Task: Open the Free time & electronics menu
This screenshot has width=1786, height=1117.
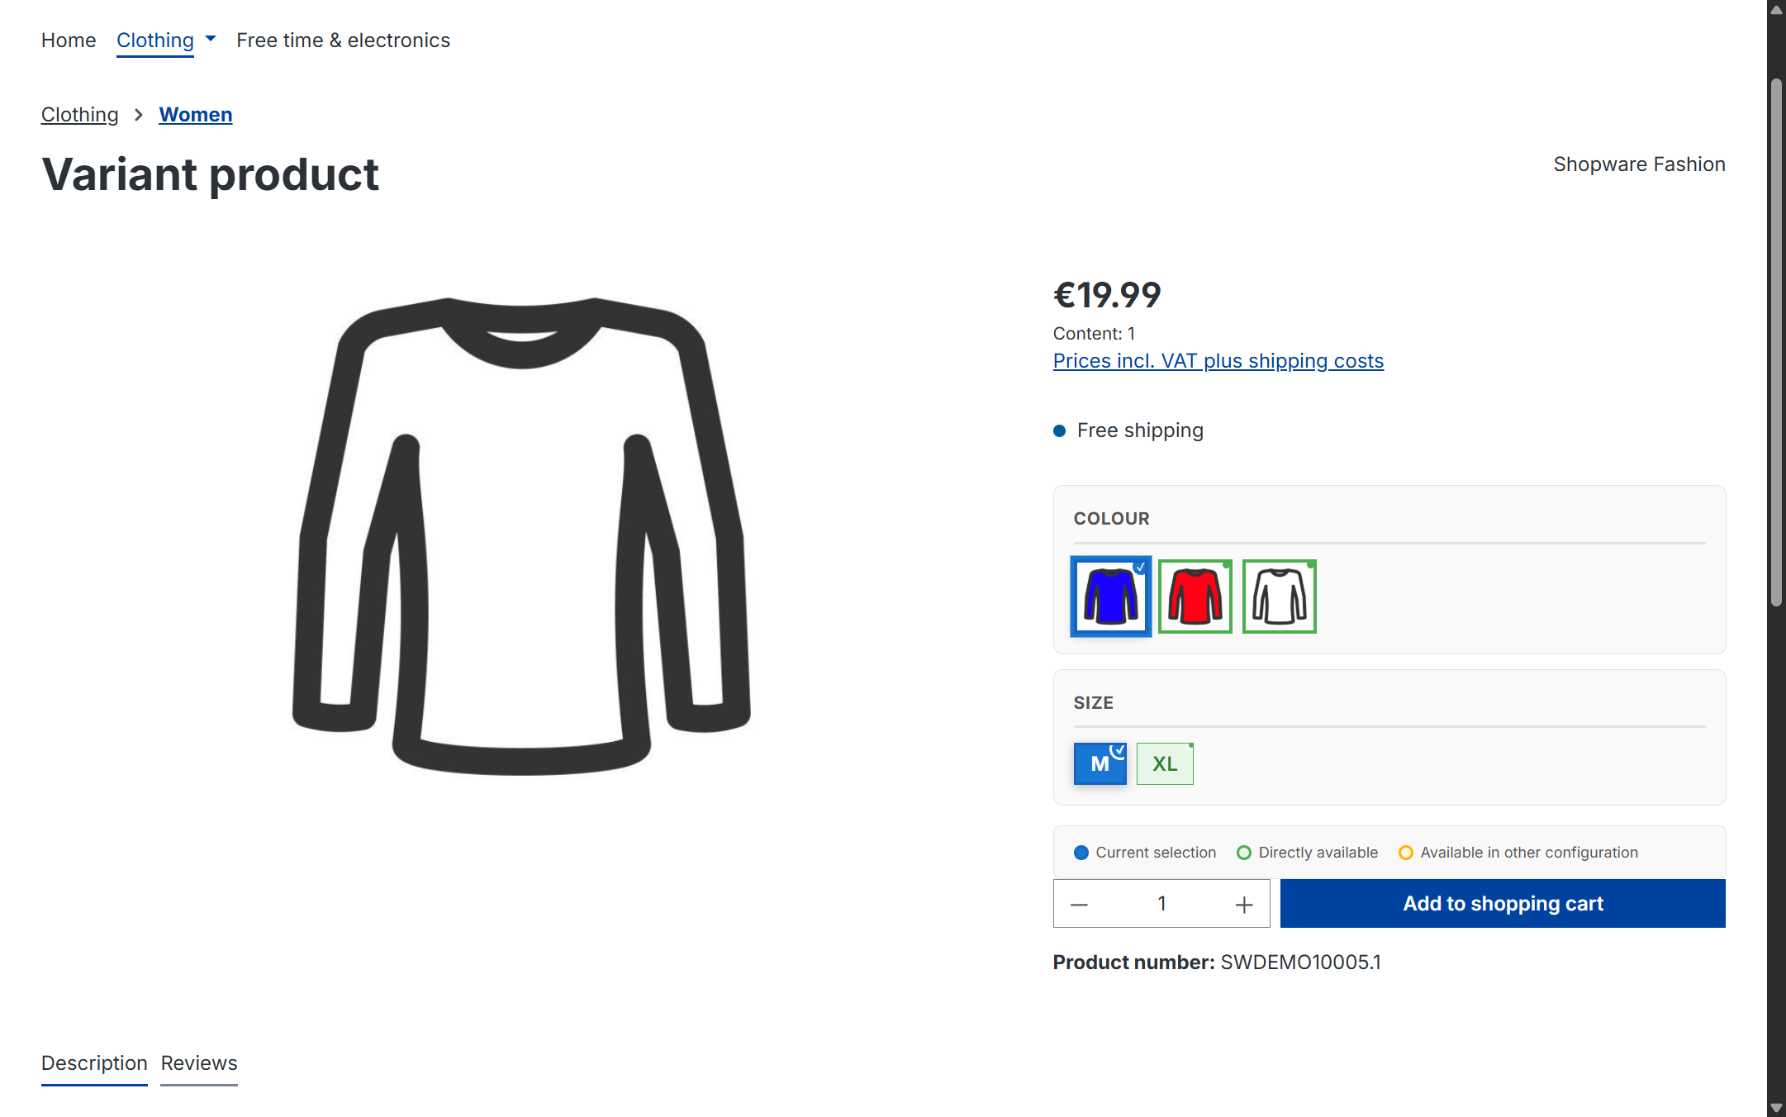Action: tap(343, 40)
